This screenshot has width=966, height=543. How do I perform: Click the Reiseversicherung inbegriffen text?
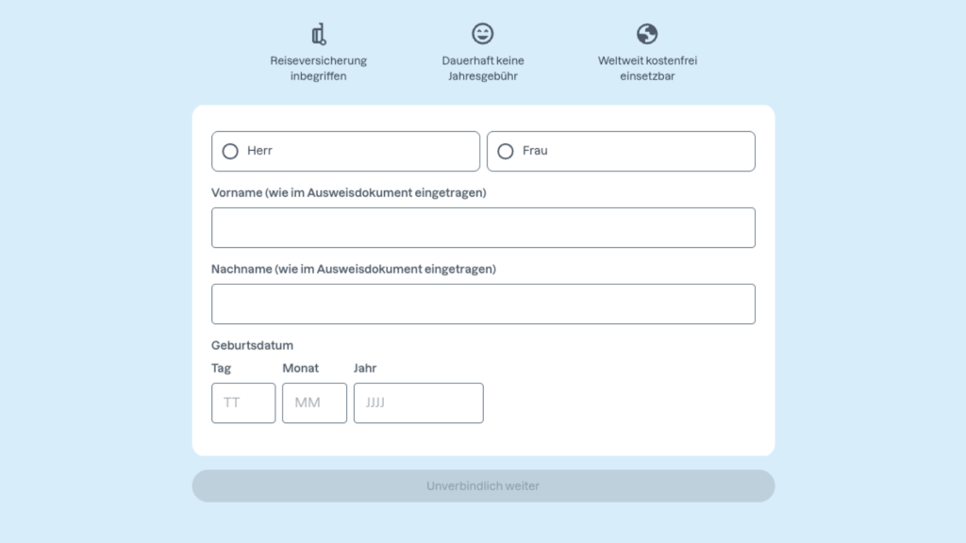tap(318, 68)
